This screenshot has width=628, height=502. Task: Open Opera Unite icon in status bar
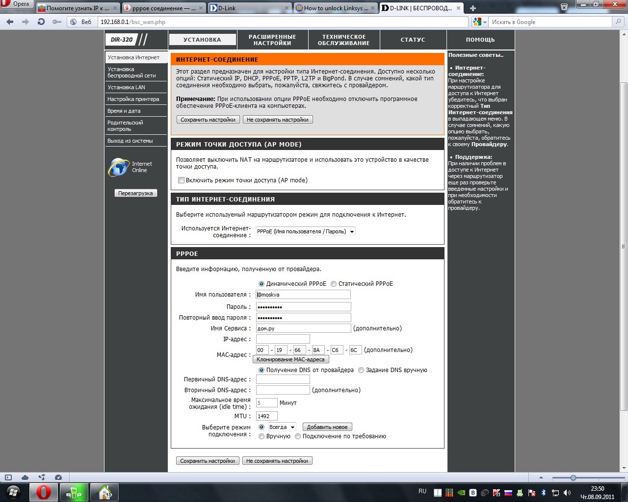pos(42,477)
